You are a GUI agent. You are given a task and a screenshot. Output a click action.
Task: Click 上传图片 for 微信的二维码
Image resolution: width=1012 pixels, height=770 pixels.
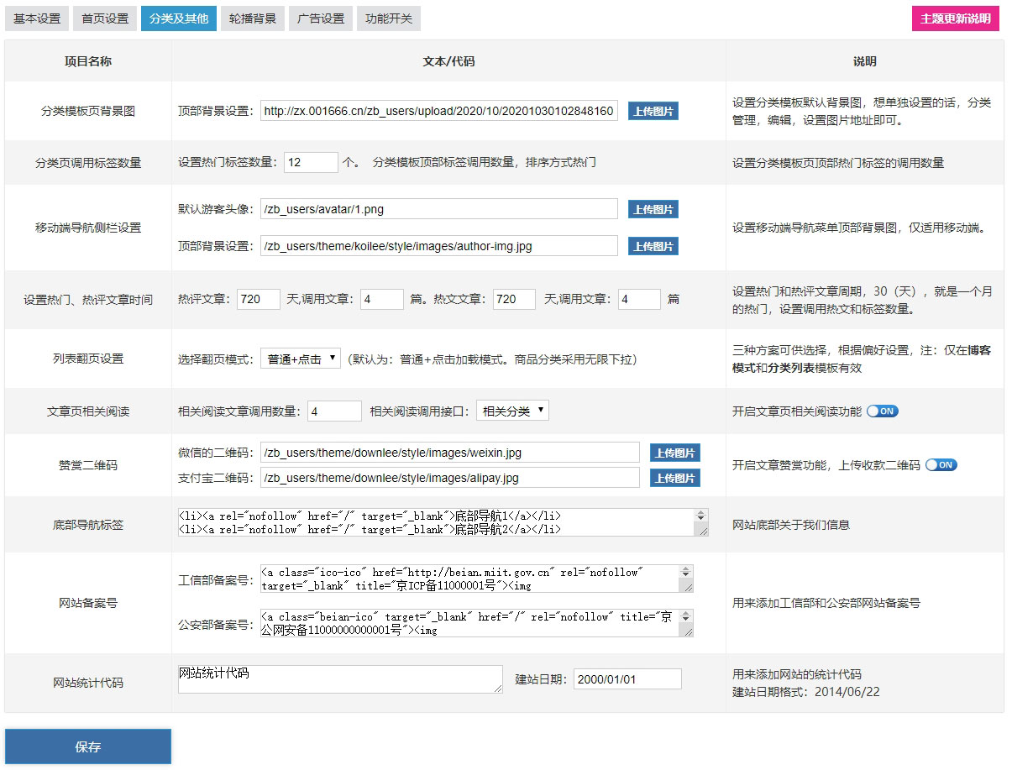(x=674, y=453)
